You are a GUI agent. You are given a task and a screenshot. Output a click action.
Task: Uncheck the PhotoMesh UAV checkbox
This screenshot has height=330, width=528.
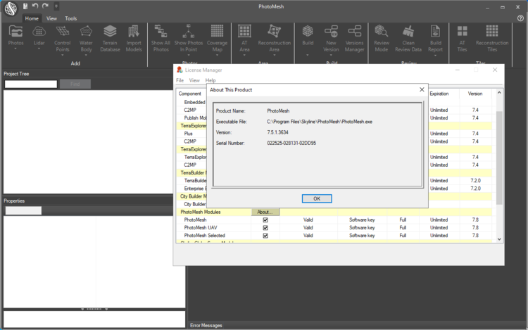[x=265, y=227]
